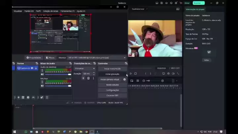Mute the Mic/Aux speaker icon
238x134 pixels.
(42, 86)
